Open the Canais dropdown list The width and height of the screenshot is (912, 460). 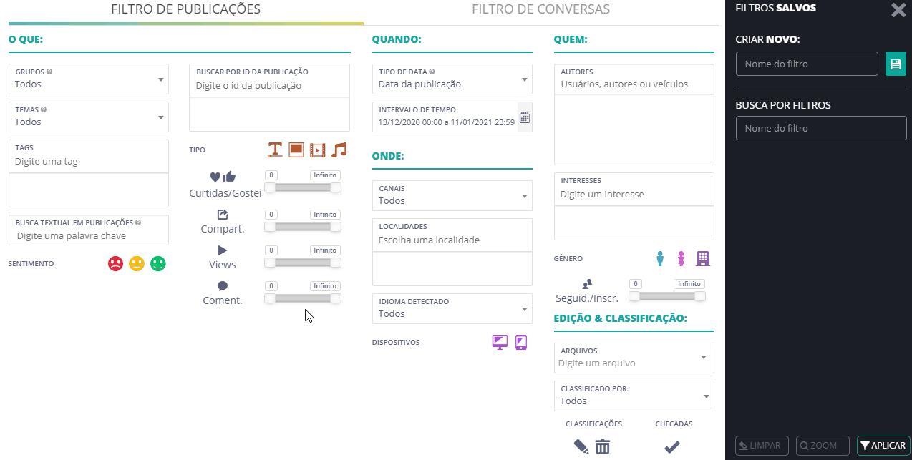pos(452,195)
